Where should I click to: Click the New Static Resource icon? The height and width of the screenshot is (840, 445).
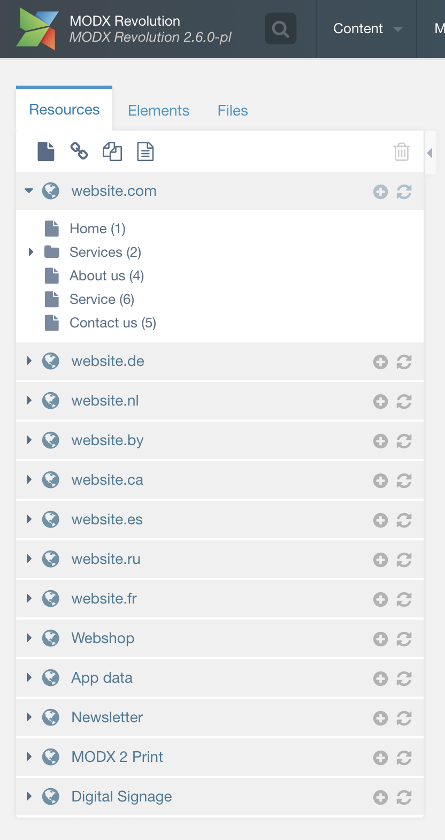[x=145, y=151]
